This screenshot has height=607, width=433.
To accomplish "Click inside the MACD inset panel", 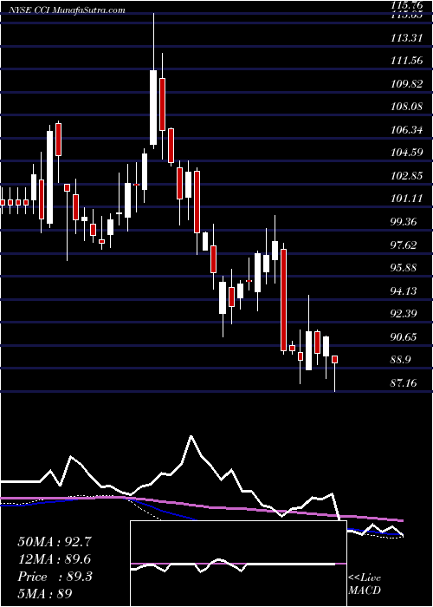I will click(x=238, y=564).
